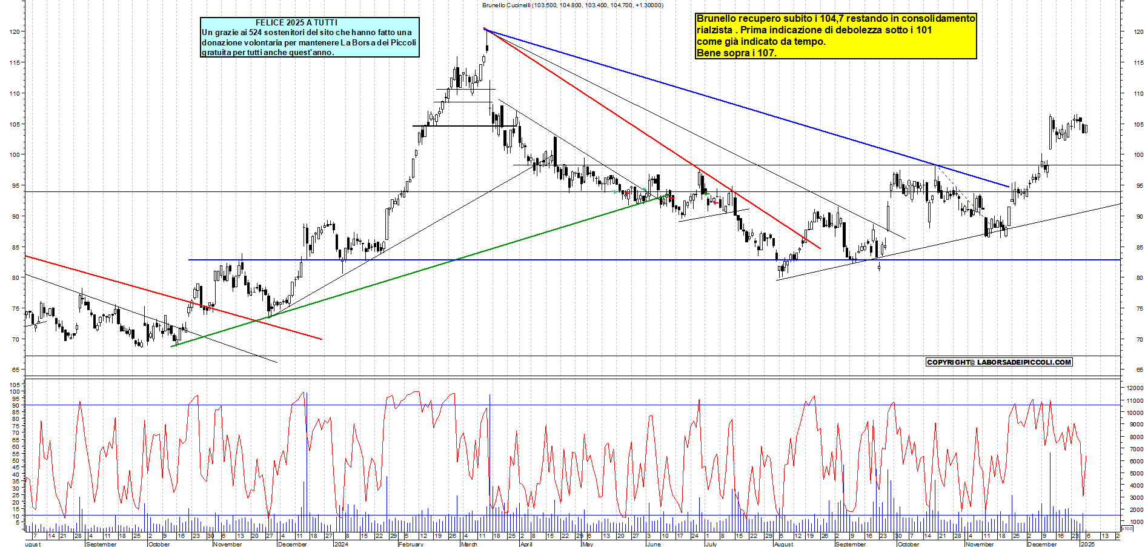1145x547 pixels.
Task: Click the 'May' month label
Action: pos(587,544)
